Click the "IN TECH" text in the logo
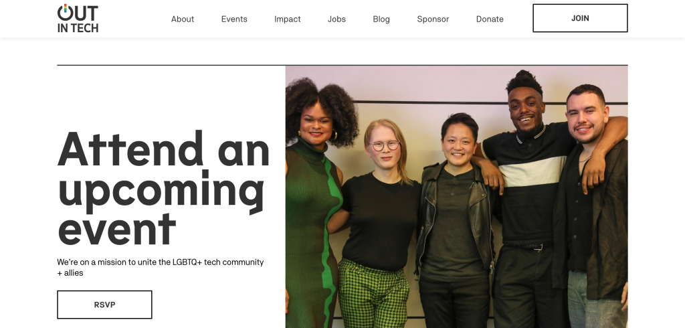 [78, 27]
